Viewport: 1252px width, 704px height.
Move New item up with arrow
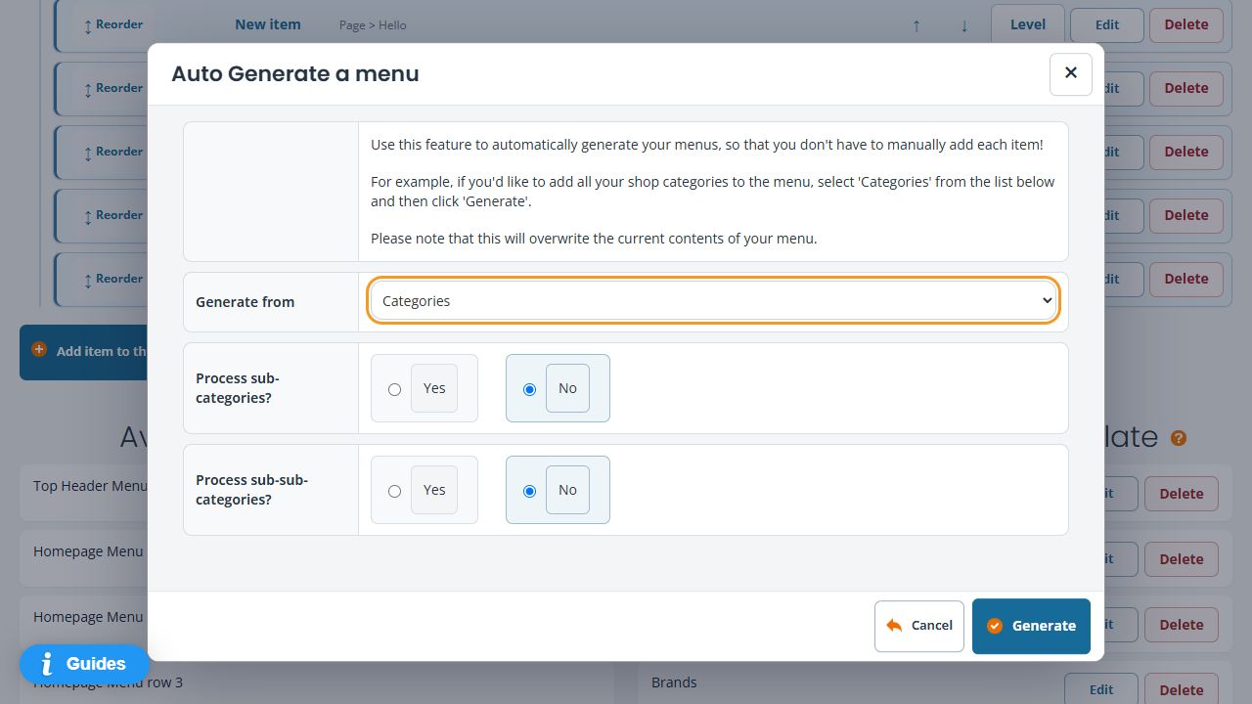pos(917,26)
